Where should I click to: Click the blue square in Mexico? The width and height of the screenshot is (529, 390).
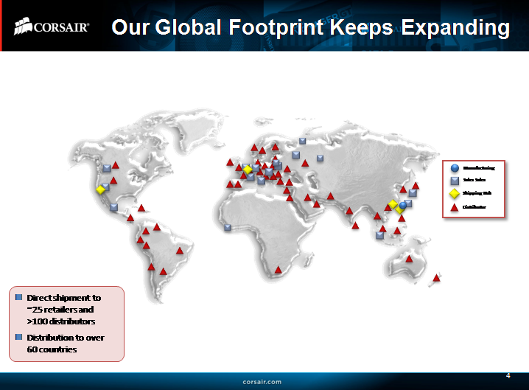(x=113, y=207)
